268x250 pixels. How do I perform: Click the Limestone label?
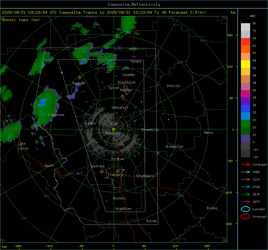[56, 115]
